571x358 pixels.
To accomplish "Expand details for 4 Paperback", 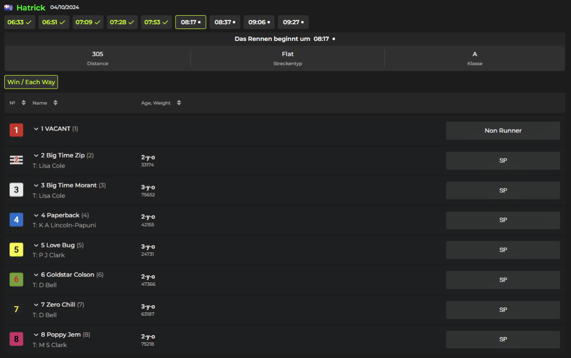I will 36,216.
